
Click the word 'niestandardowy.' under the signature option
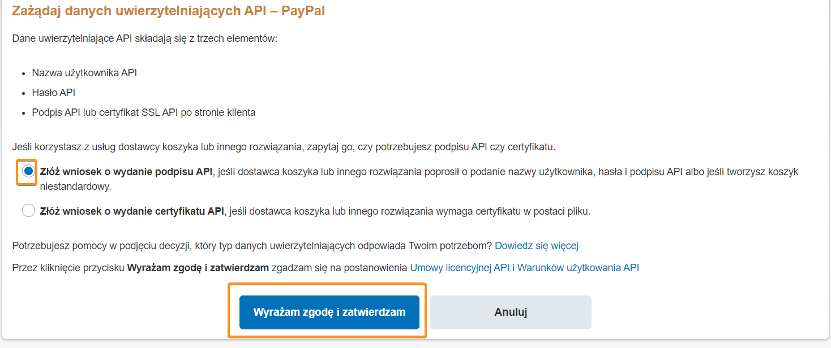click(x=75, y=186)
